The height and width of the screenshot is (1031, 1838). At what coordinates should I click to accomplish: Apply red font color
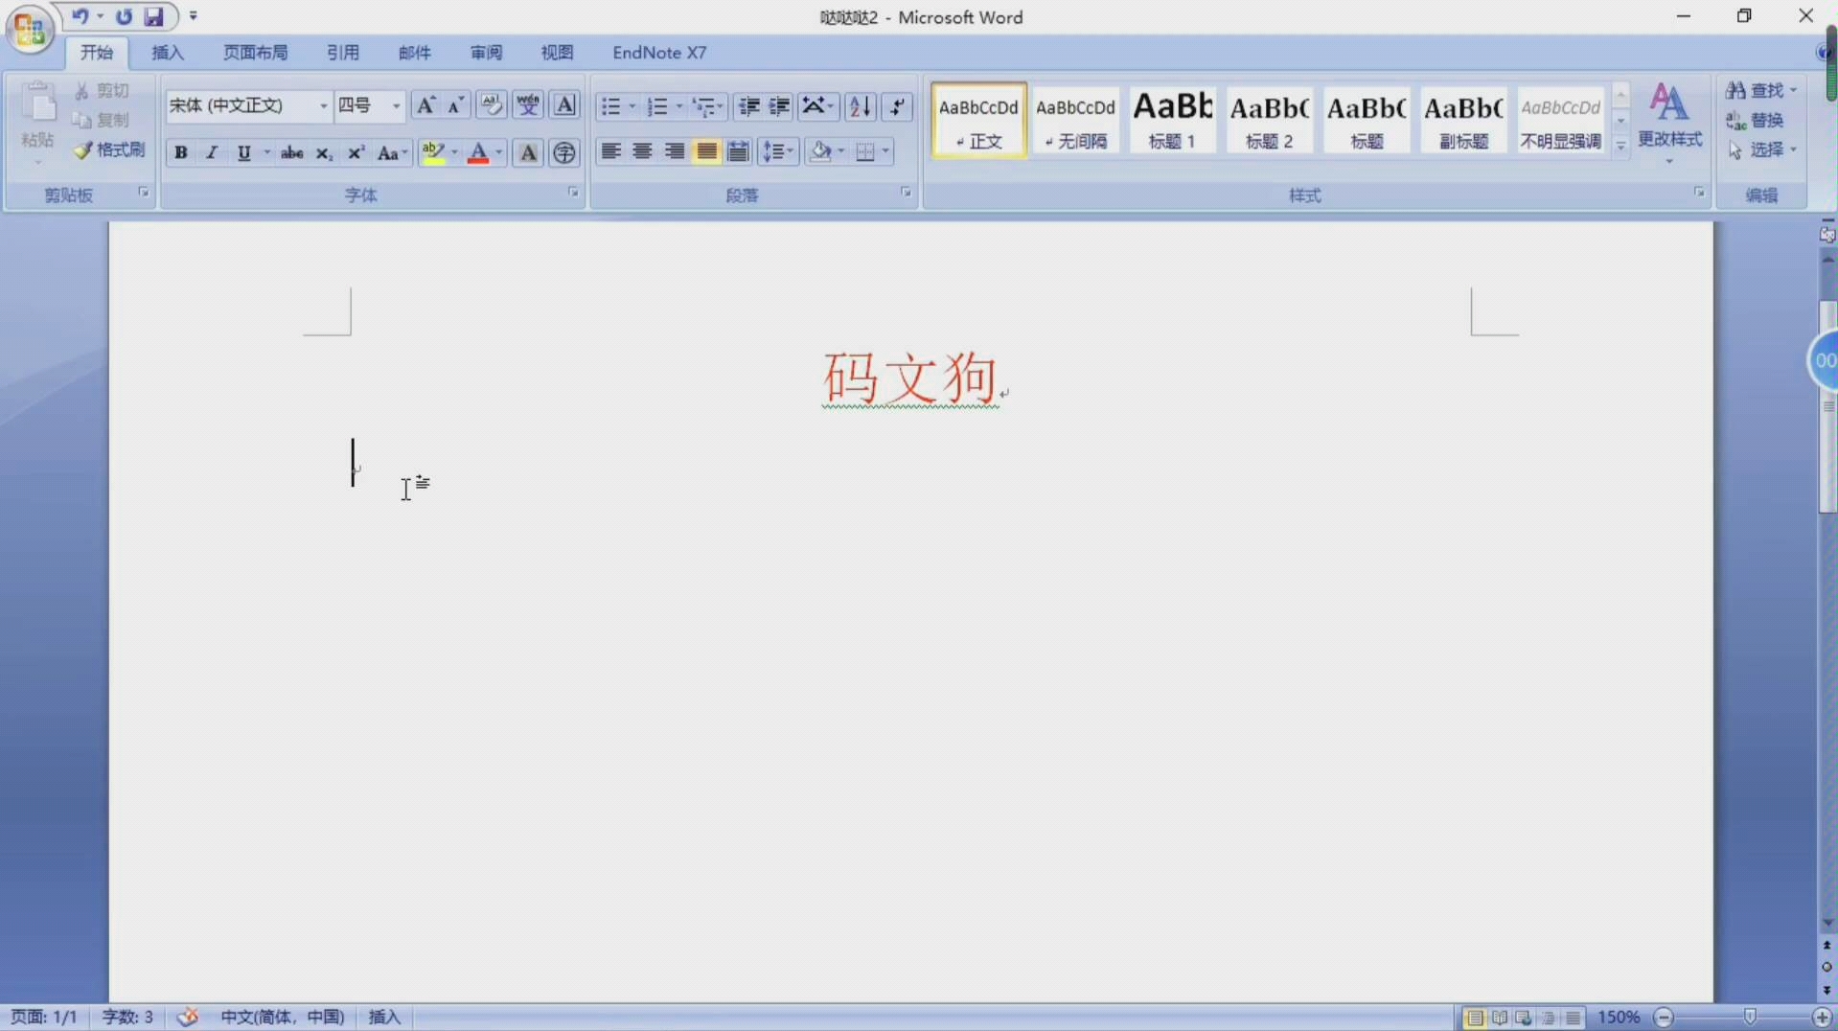pyautogui.click(x=478, y=152)
